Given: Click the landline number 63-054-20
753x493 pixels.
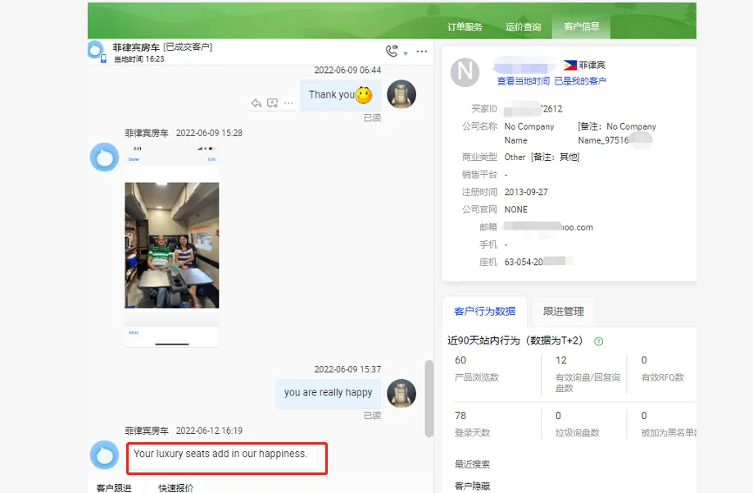Looking at the screenshot, I should pos(524,262).
